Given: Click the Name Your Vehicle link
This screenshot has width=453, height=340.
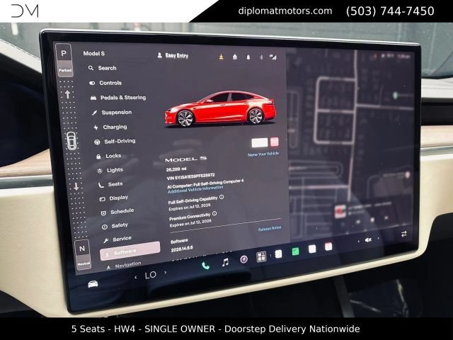Looking at the screenshot, I should 263,154.
